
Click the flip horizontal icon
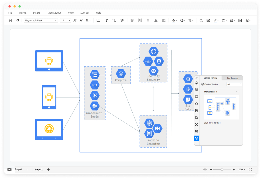(x=155, y=20)
